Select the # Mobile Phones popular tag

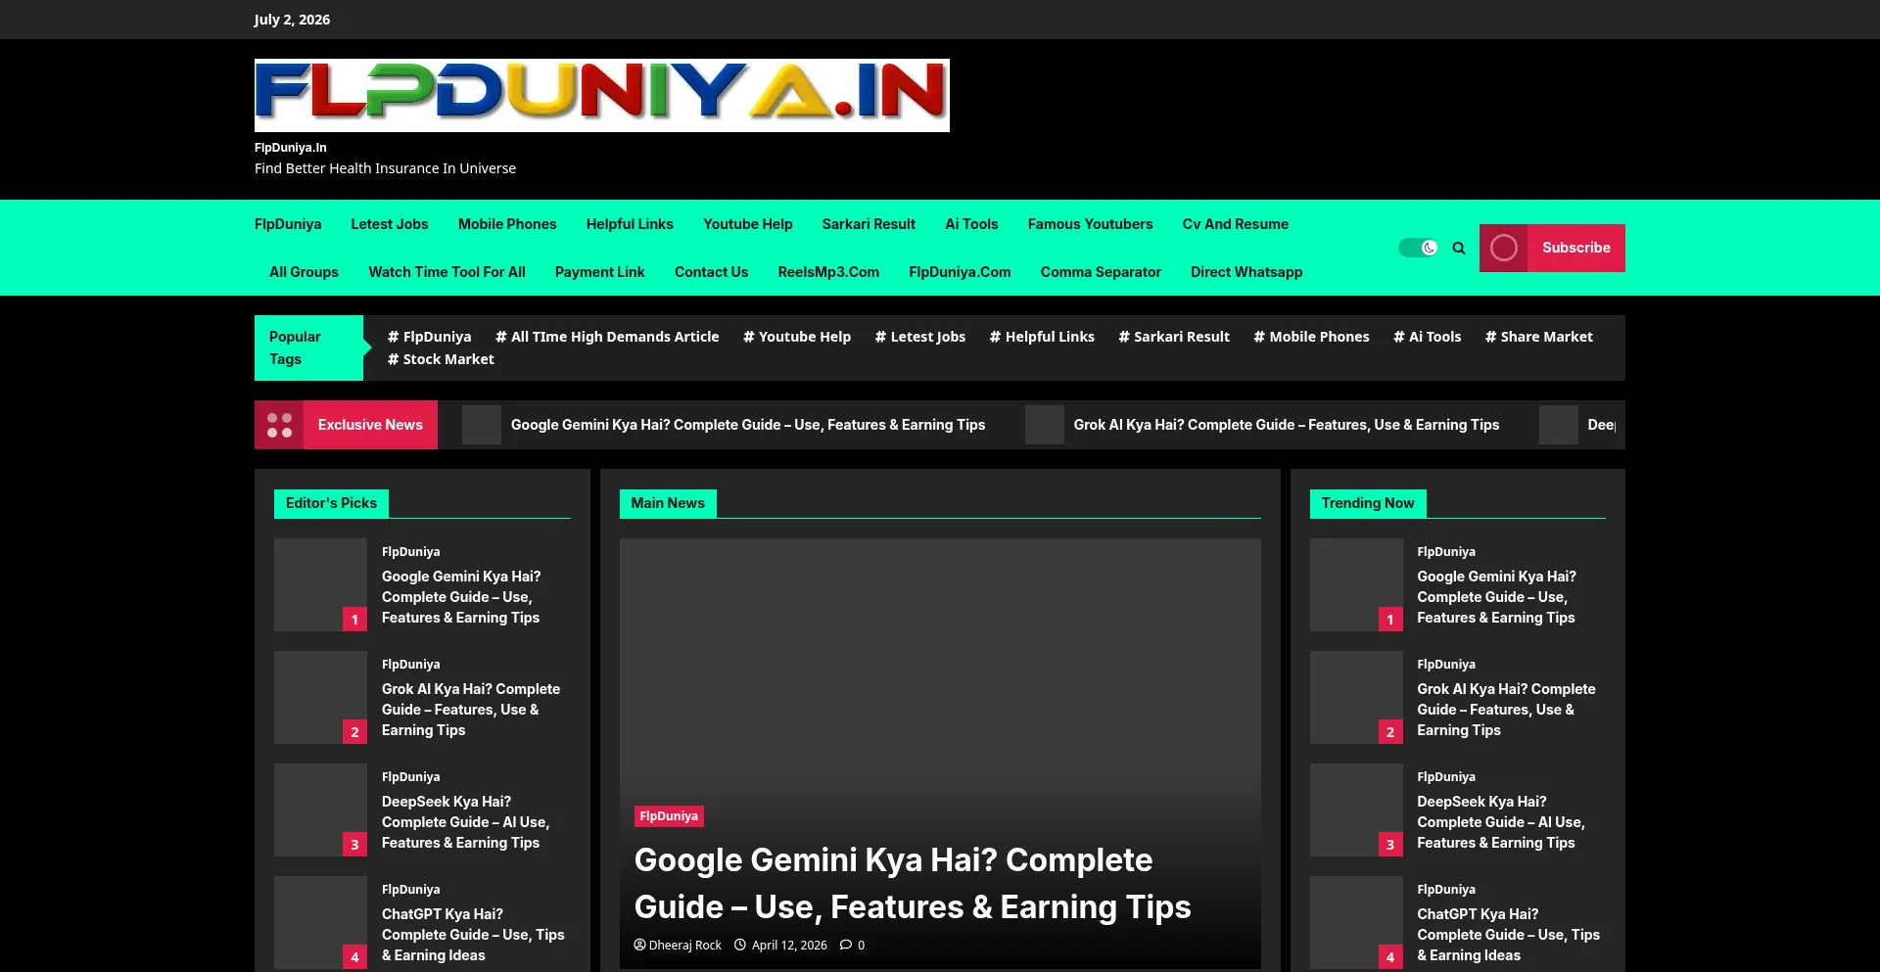1312,337
